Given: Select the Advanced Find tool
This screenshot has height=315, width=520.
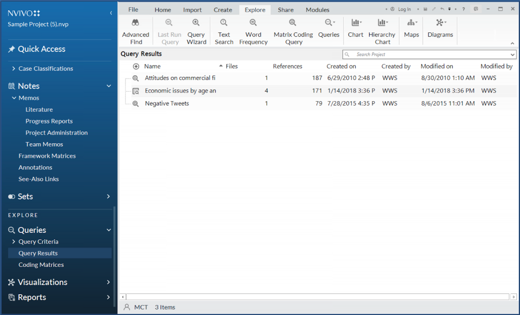Looking at the screenshot, I should coord(136,30).
